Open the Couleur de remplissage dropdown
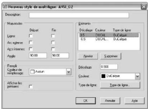Image resolution: width=148 pixels, height=109 pixels. tap(69, 72)
